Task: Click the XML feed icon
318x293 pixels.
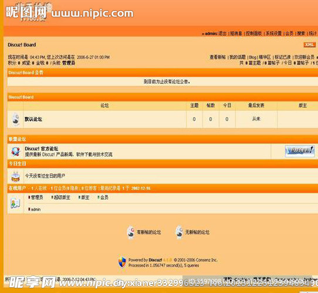Action: tap(309, 45)
